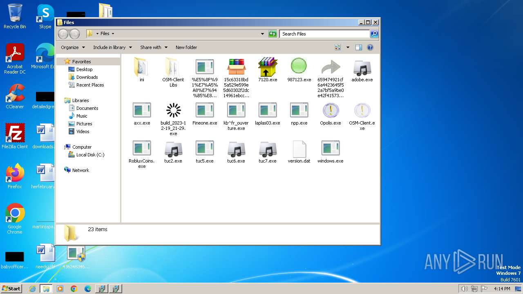
Task: Select the adobe.exe file
Action: tap(362, 70)
